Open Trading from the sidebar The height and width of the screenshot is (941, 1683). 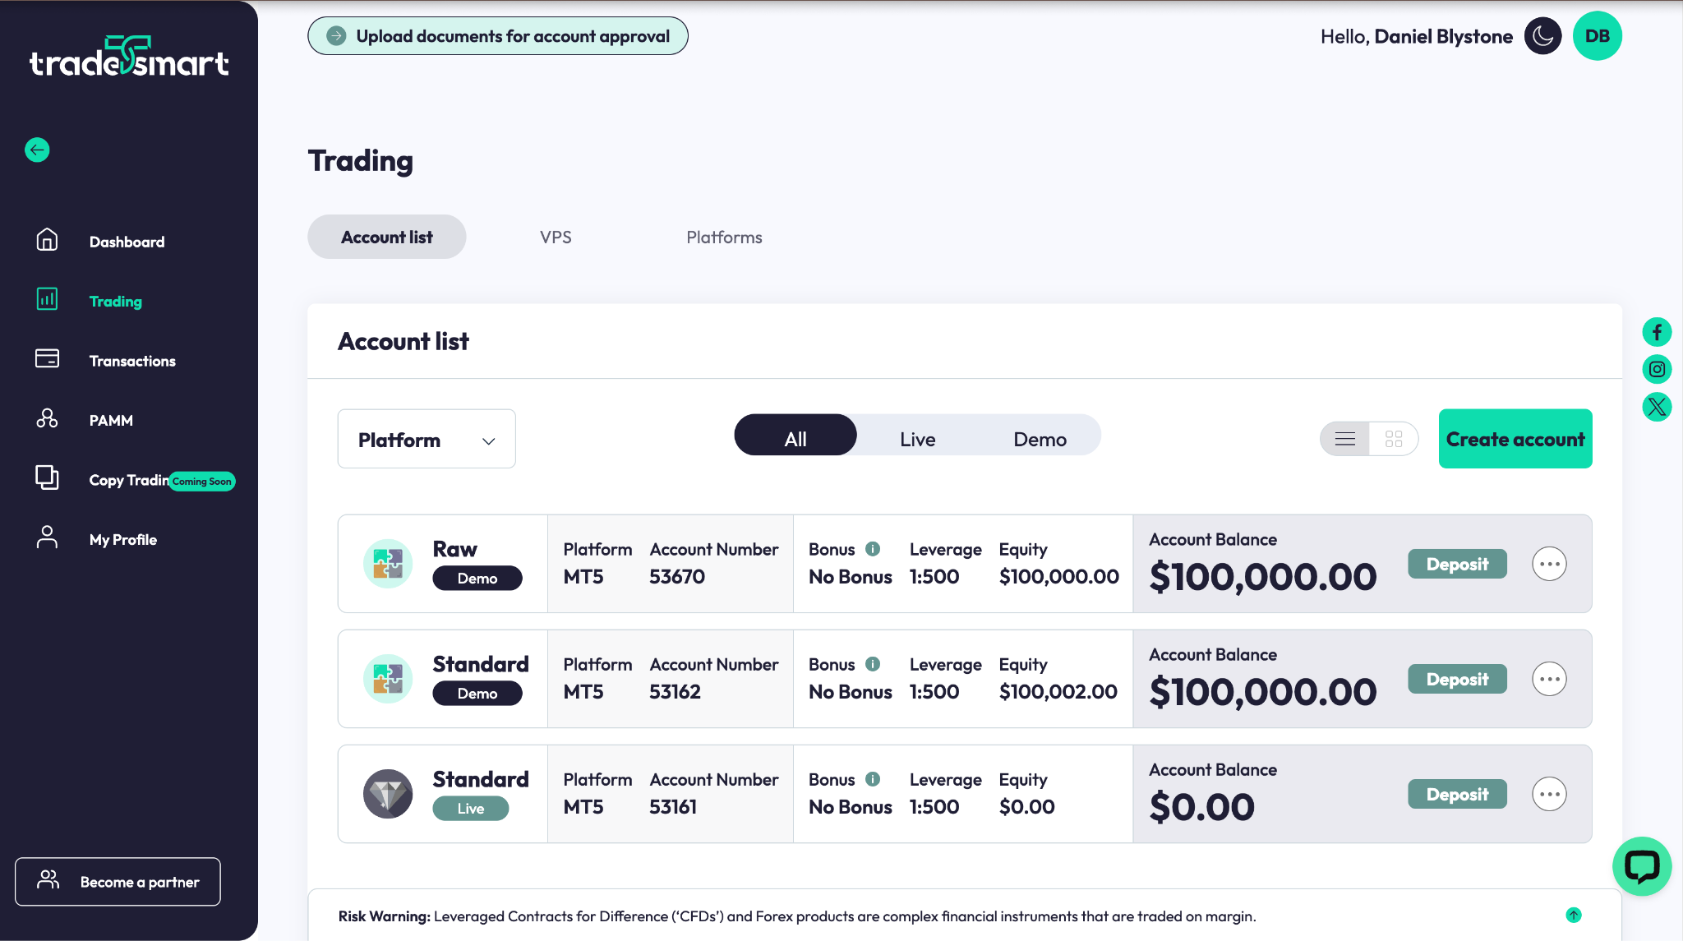[x=115, y=301]
